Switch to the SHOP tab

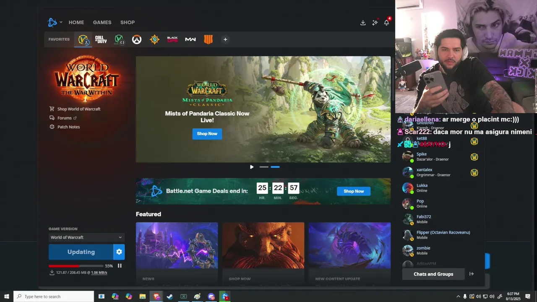click(x=128, y=22)
